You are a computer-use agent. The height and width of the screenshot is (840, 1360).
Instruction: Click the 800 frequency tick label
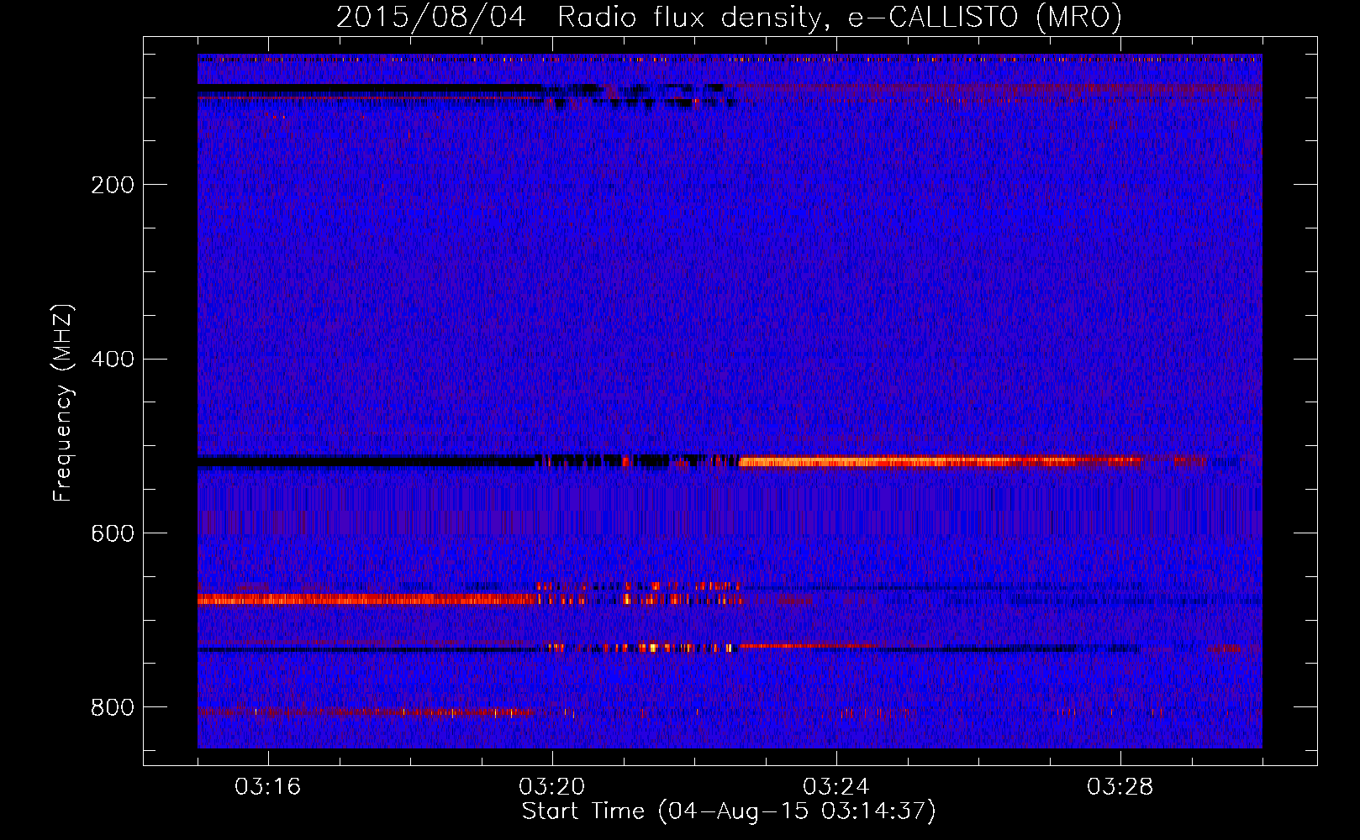pyautogui.click(x=112, y=707)
